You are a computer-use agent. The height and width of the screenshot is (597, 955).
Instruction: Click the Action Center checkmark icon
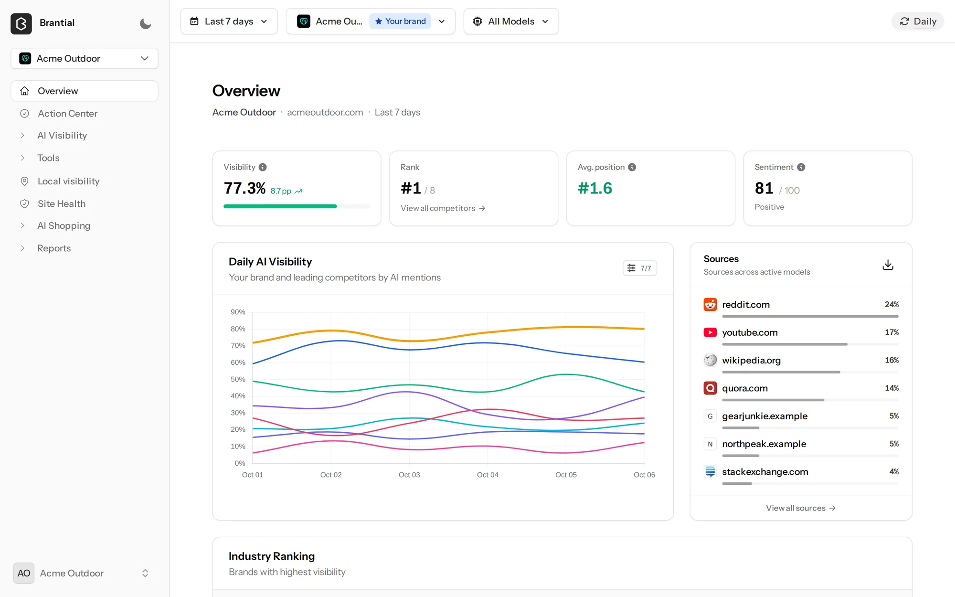[24, 113]
